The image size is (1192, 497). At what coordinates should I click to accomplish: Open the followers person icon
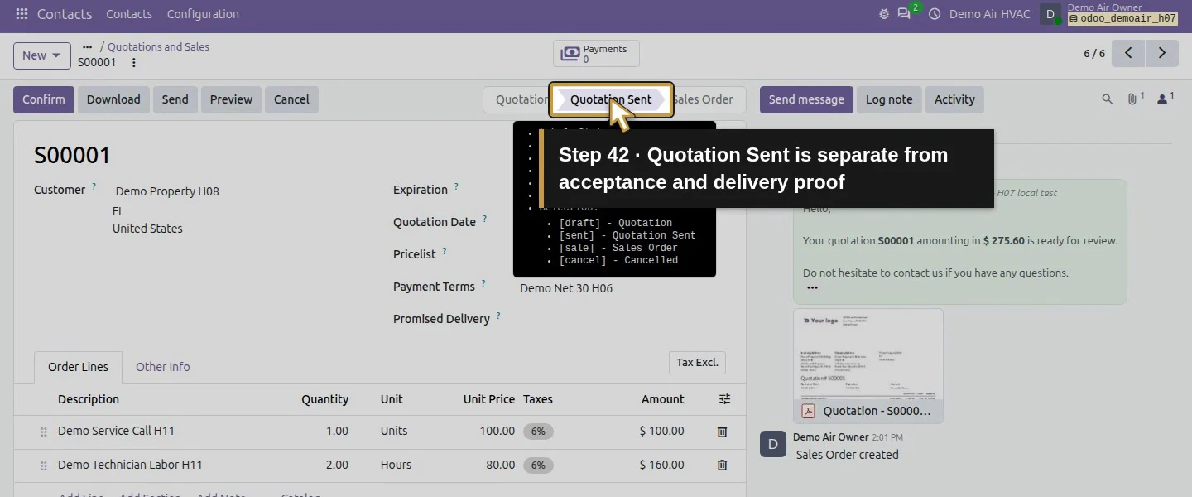pyautogui.click(x=1162, y=99)
